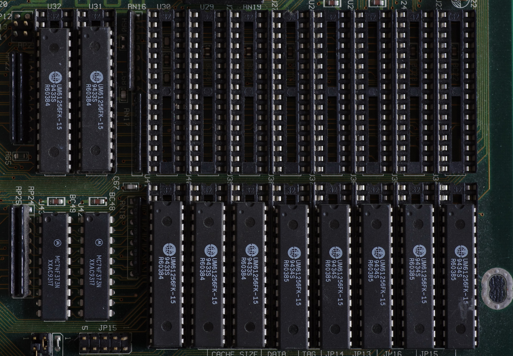The image size is (513, 356).
Task: Click the CACHE SIZE silkscreen label
Action: point(234,353)
